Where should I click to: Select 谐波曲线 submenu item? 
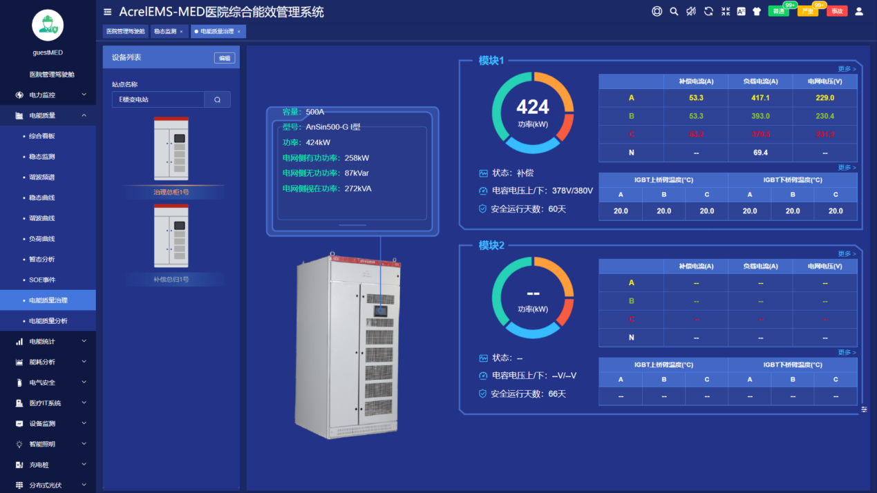pyautogui.click(x=48, y=218)
